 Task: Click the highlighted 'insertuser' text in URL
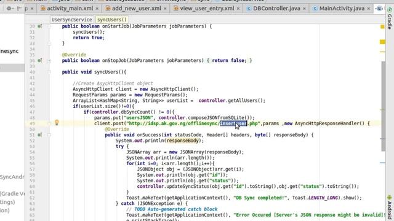234,123
